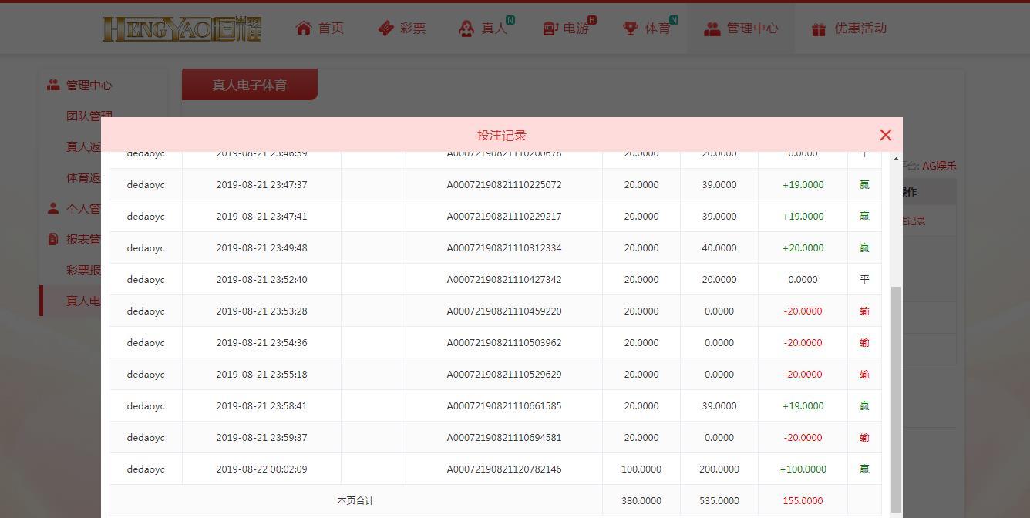Click the scroll-up arrow of the dialog scrollbar
The width and height of the screenshot is (1030, 518).
pos(896,159)
